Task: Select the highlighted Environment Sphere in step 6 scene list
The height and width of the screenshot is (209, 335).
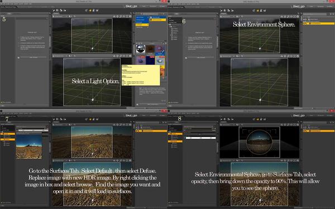Action: (x=319, y=23)
